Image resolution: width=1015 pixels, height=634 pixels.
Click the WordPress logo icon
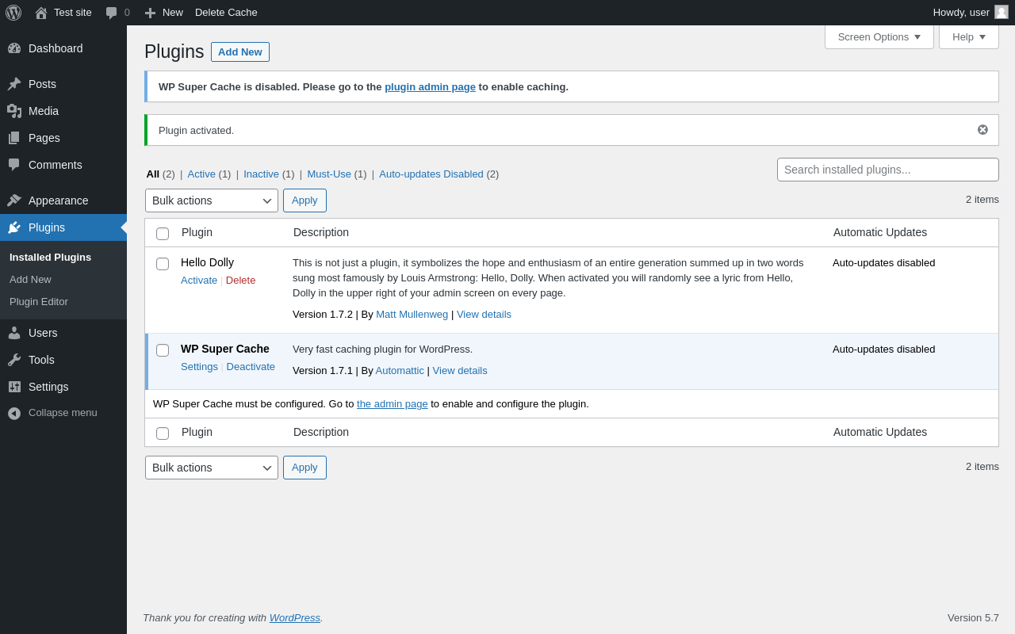pos(13,13)
